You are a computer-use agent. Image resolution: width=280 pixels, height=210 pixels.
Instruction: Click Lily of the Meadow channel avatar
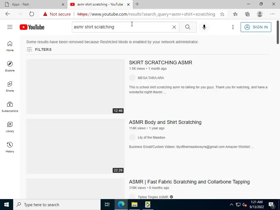[x=132, y=138]
